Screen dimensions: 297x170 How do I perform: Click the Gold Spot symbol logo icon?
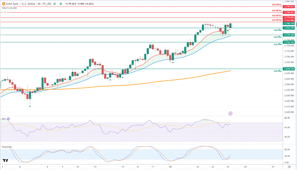(x=4, y=4)
